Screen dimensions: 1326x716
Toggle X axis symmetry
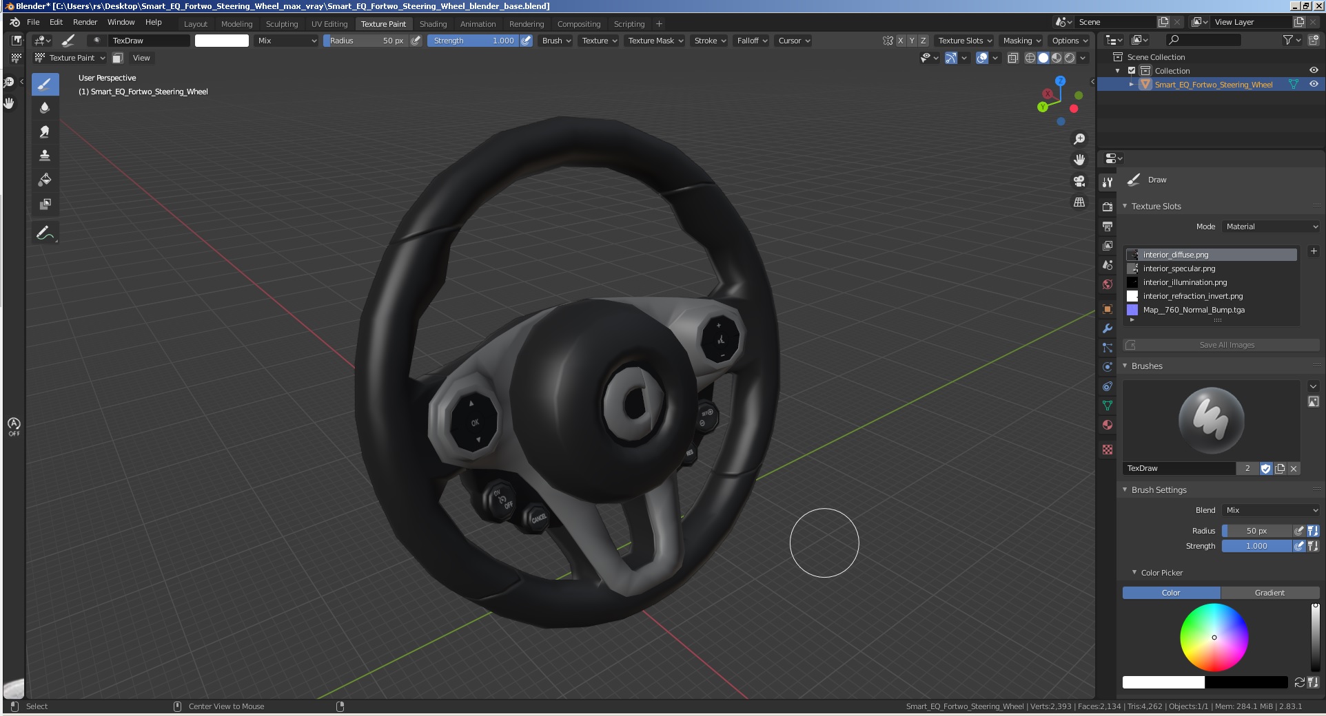point(900,41)
